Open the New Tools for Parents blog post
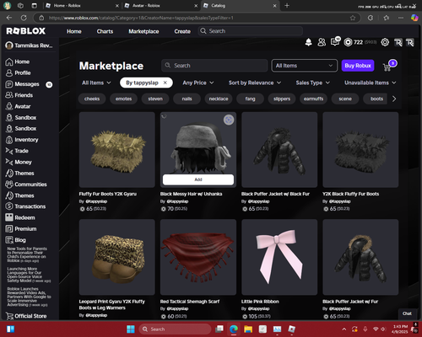The width and height of the screenshot is (422, 337). point(27,254)
